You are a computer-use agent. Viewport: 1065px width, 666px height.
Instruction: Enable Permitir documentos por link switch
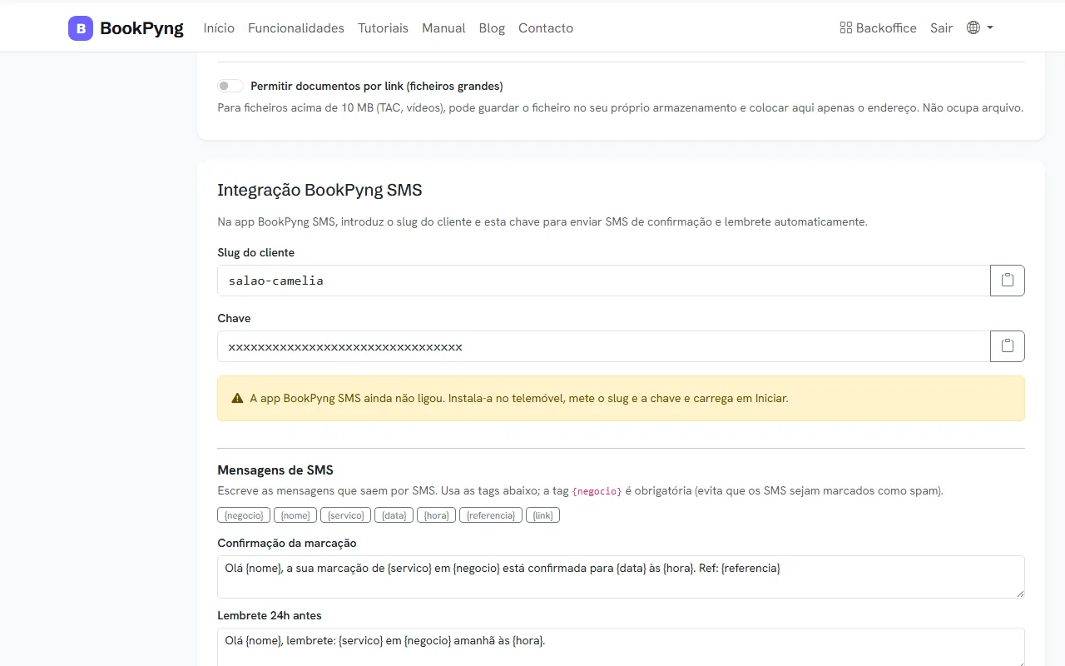pos(230,86)
